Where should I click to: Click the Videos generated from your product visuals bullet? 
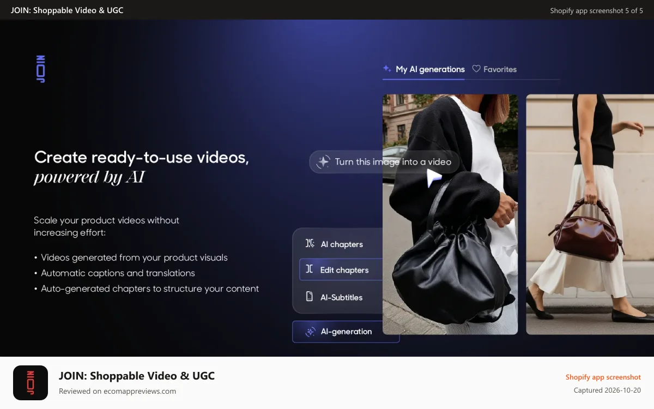click(134, 257)
